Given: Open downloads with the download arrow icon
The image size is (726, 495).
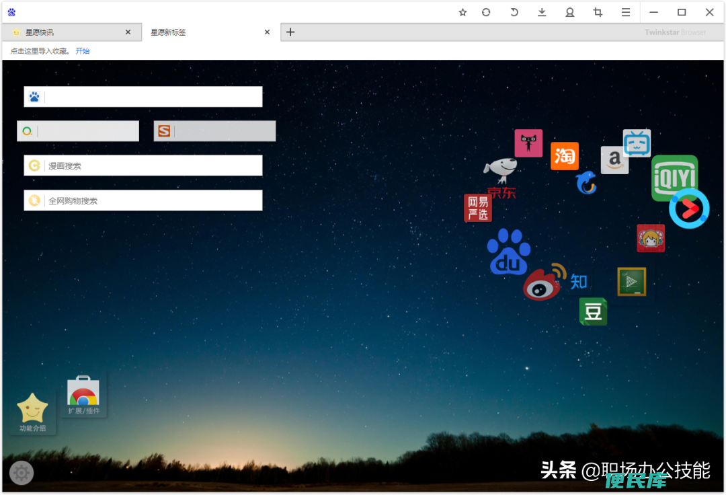Looking at the screenshot, I should 542,13.
